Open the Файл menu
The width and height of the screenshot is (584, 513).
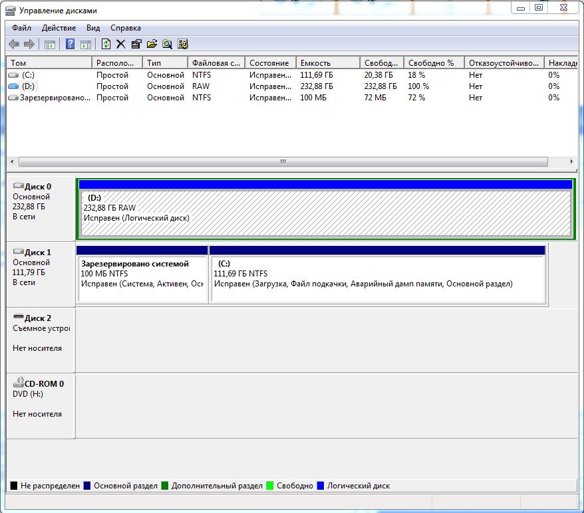[21, 28]
